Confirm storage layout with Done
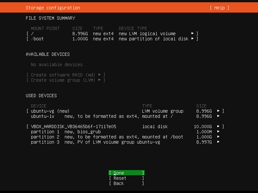Viewport: 258px width, 193px height. click(127, 173)
